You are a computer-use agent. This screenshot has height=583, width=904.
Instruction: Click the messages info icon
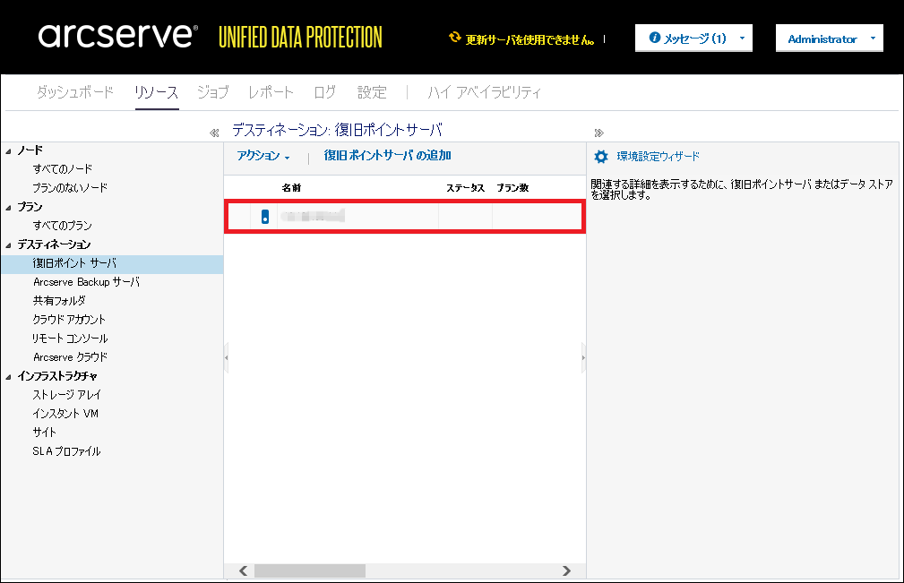[654, 38]
